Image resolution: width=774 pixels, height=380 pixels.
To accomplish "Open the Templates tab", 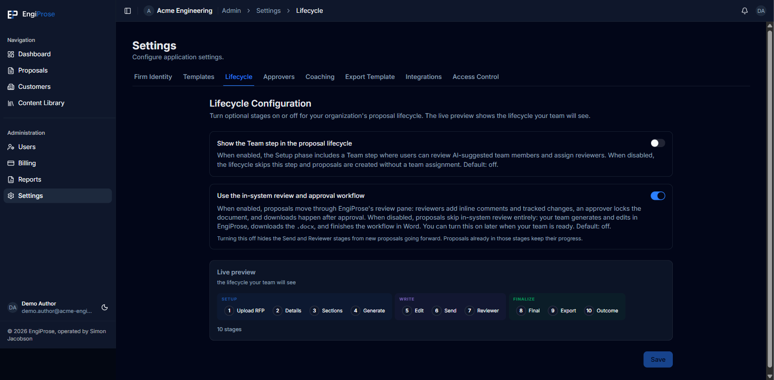I will pos(198,77).
